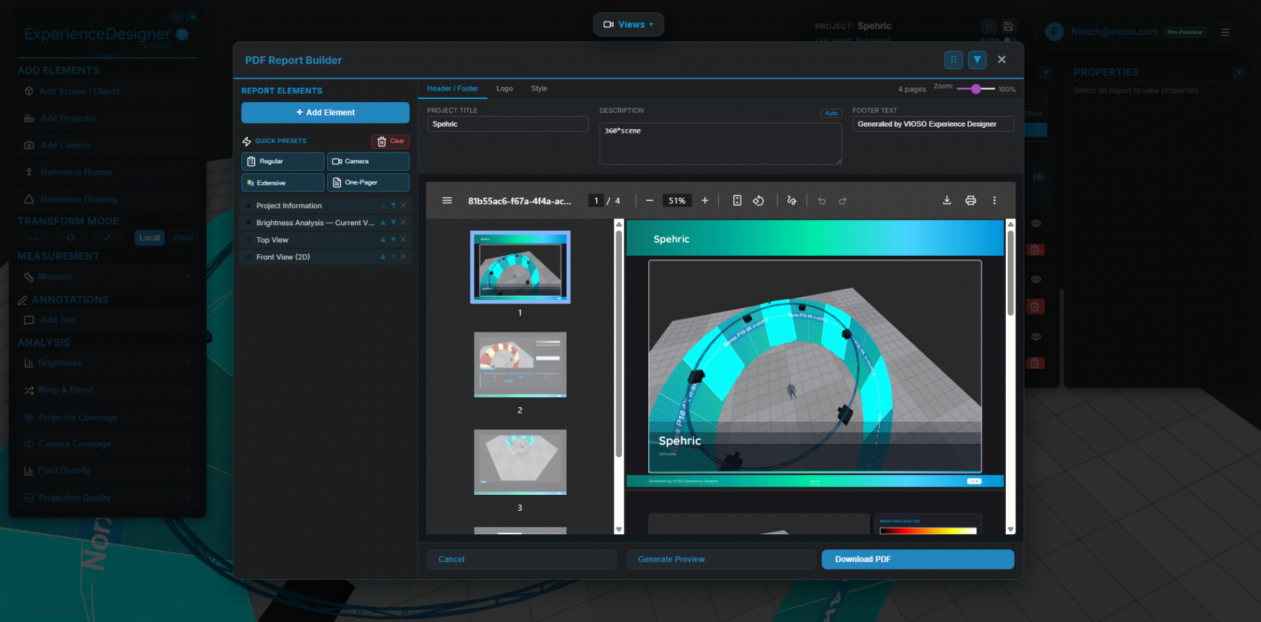The image size is (1261, 622).
Task: Open the Views dropdown
Action: click(x=628, y=24)
